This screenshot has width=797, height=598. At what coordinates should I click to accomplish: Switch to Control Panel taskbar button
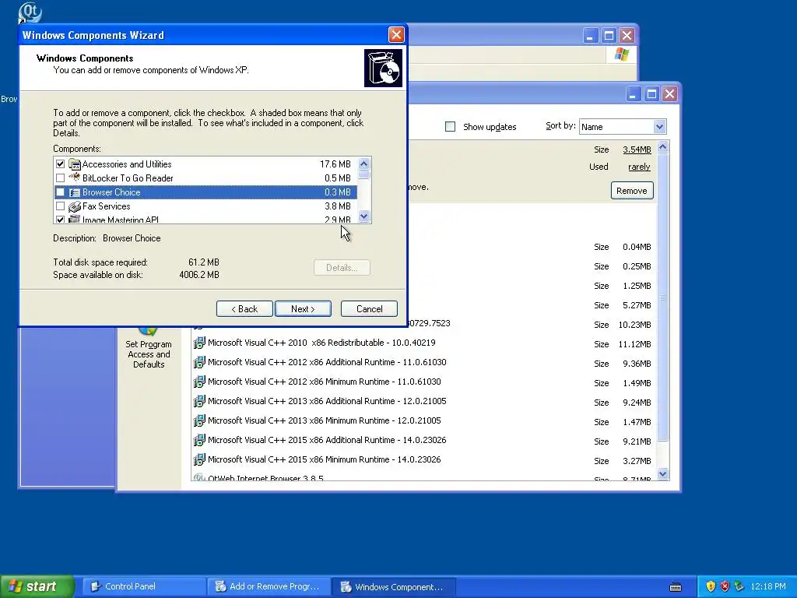click(143, 586)
